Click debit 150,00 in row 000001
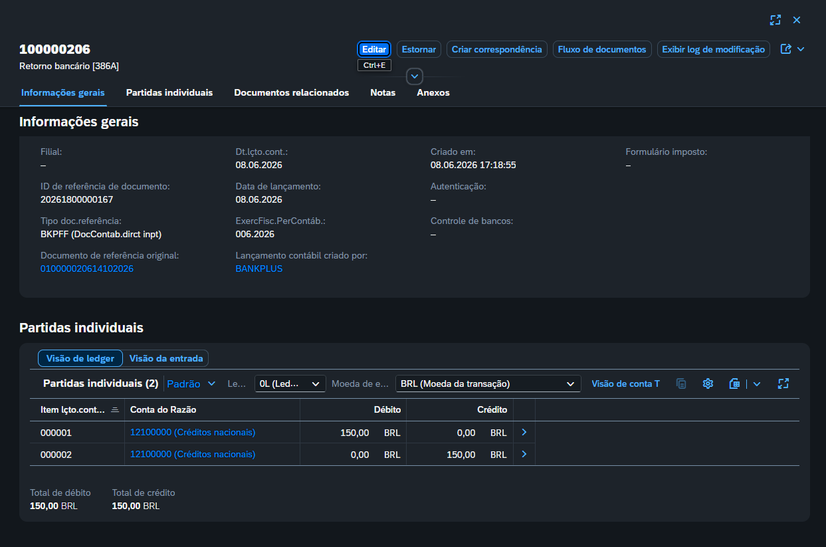Screen dimensions: 826x547 pos(355,433)
